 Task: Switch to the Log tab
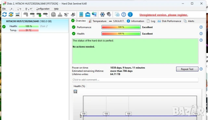[151, 21]
